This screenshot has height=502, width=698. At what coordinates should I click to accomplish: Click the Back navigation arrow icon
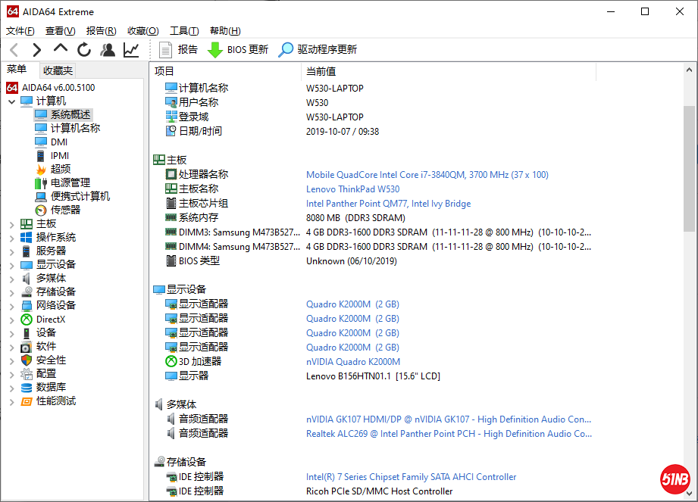14,50
